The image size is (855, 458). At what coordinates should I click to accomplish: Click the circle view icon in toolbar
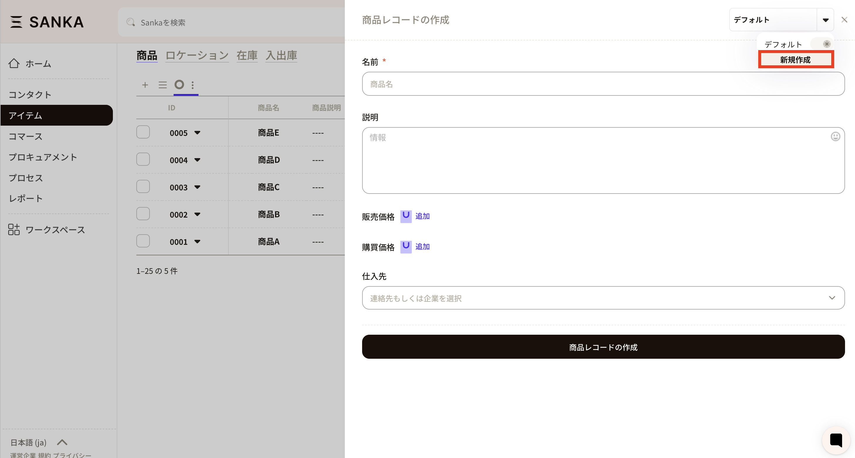click(179, 85)
